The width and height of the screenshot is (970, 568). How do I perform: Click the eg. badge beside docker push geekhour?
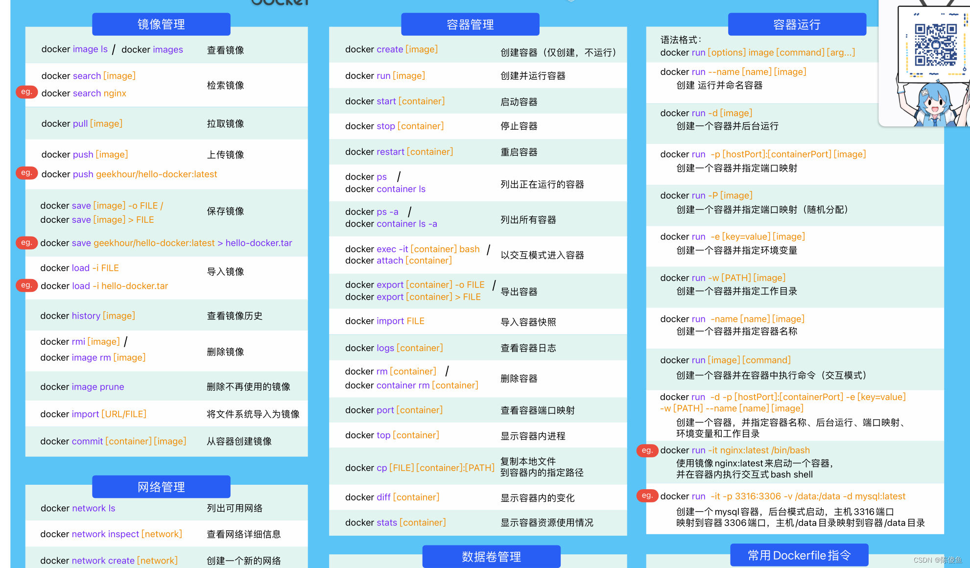[x=26, y=173]
